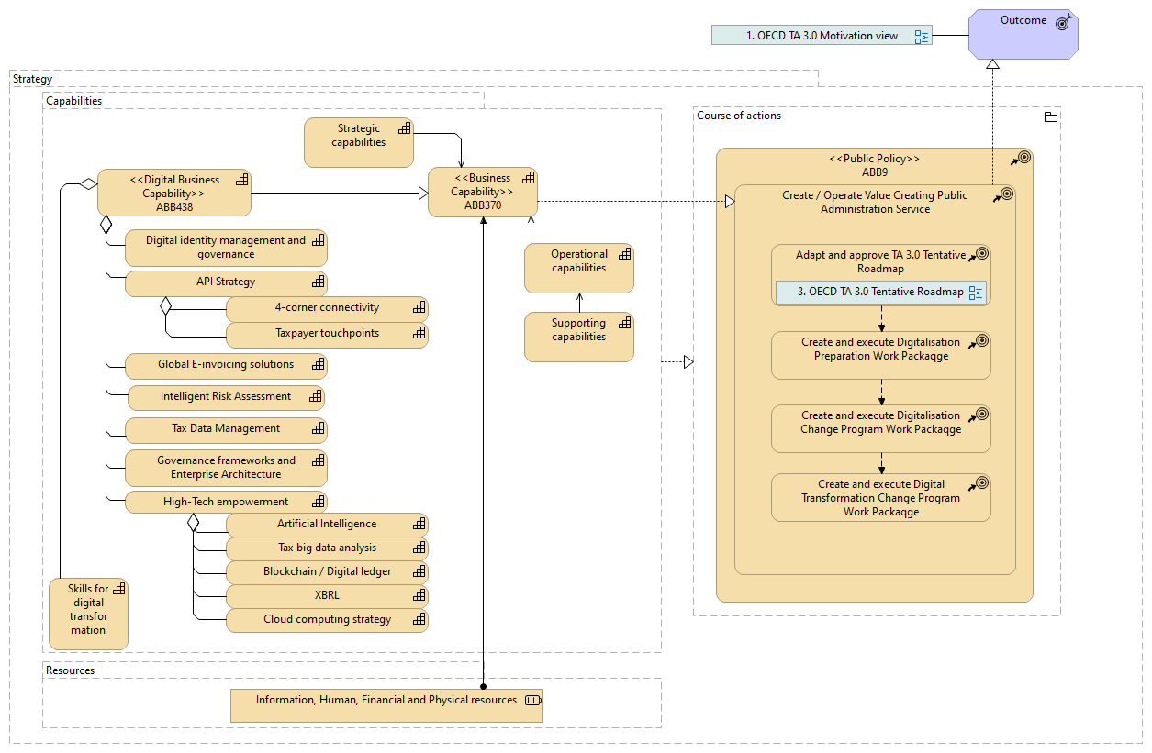
Task: Click the capability icon on High-Tech empowerment
Action: 319,502
